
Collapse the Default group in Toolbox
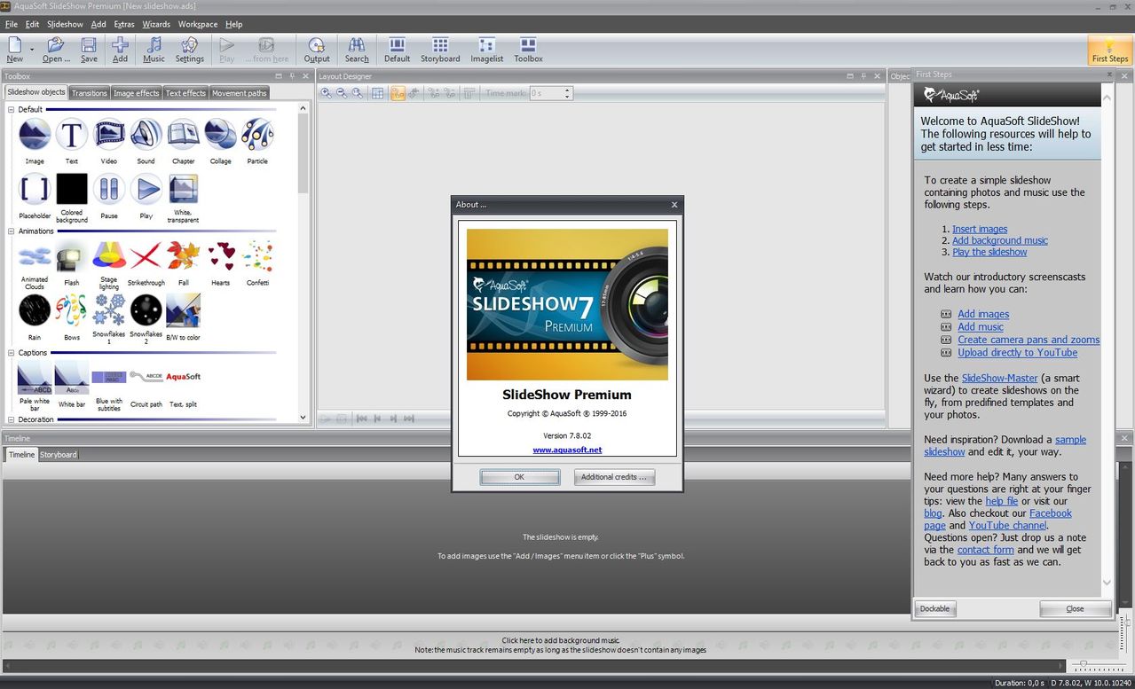coord(12,109)
